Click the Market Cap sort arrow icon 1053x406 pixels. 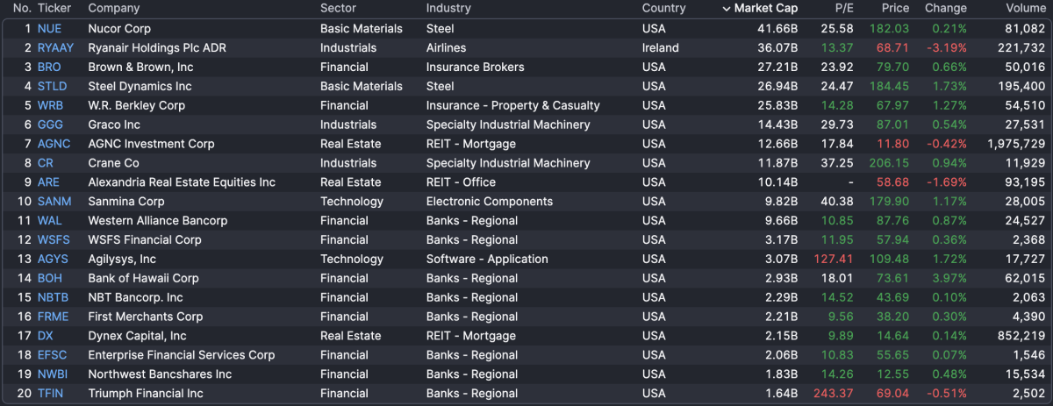click(726, 9)
